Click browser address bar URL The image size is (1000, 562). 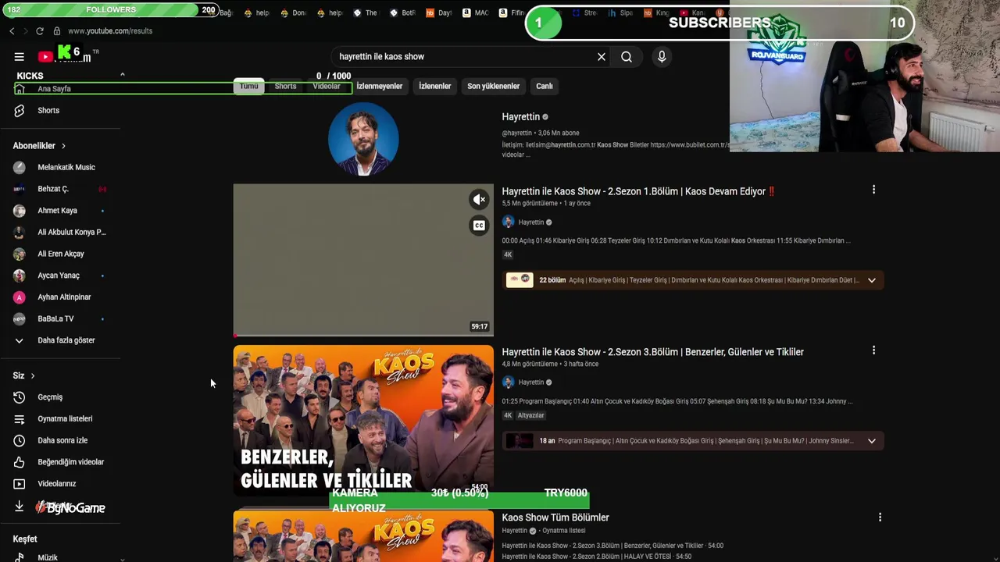tap(110, 31)
